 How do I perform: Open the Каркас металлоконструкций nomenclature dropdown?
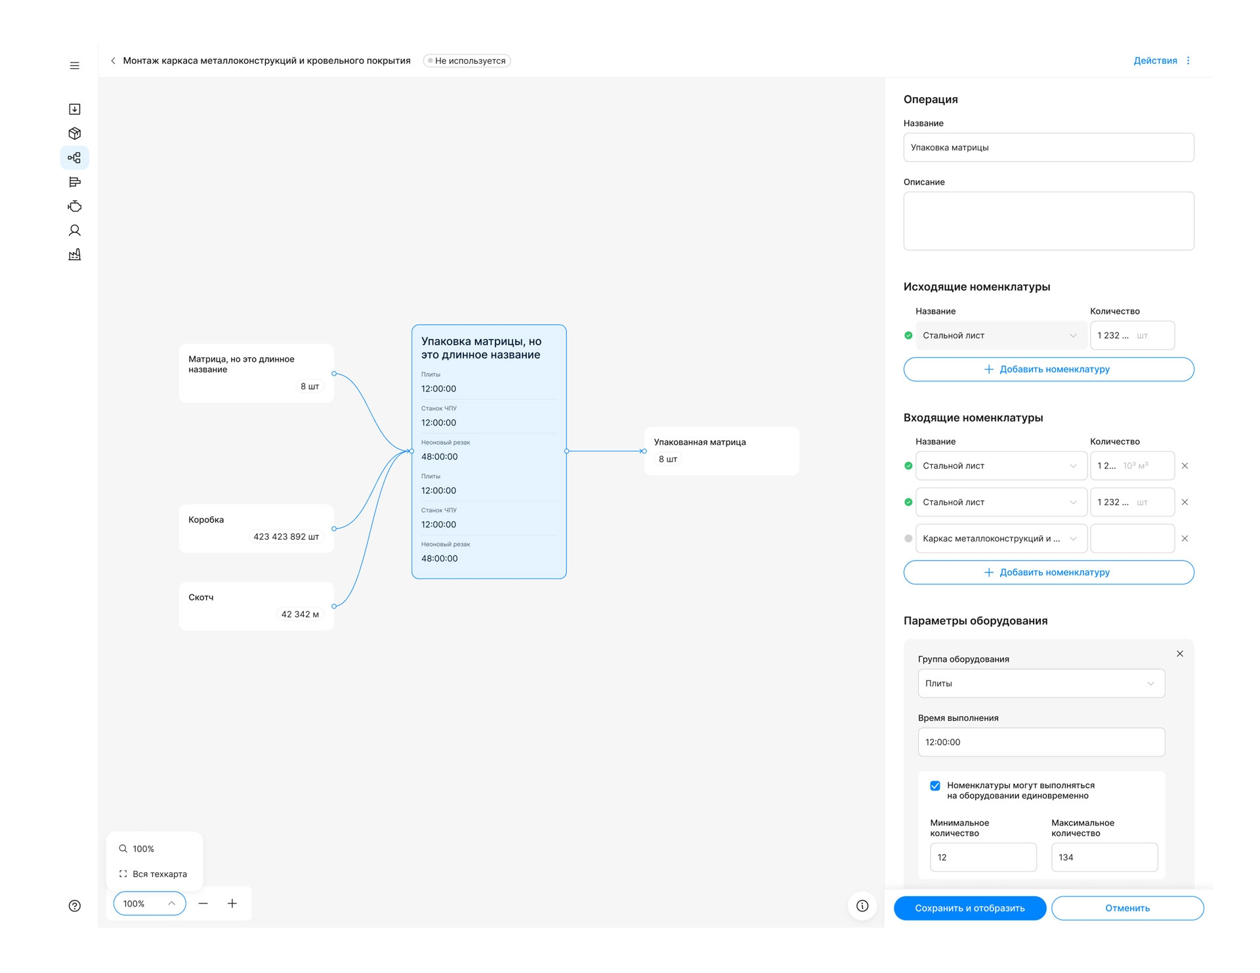coord(1001,538)
